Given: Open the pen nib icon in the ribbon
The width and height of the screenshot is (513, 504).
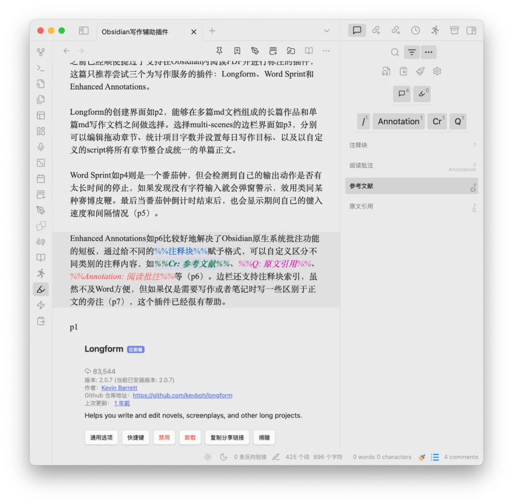Looking at the screenshot, I should [41, 210].
